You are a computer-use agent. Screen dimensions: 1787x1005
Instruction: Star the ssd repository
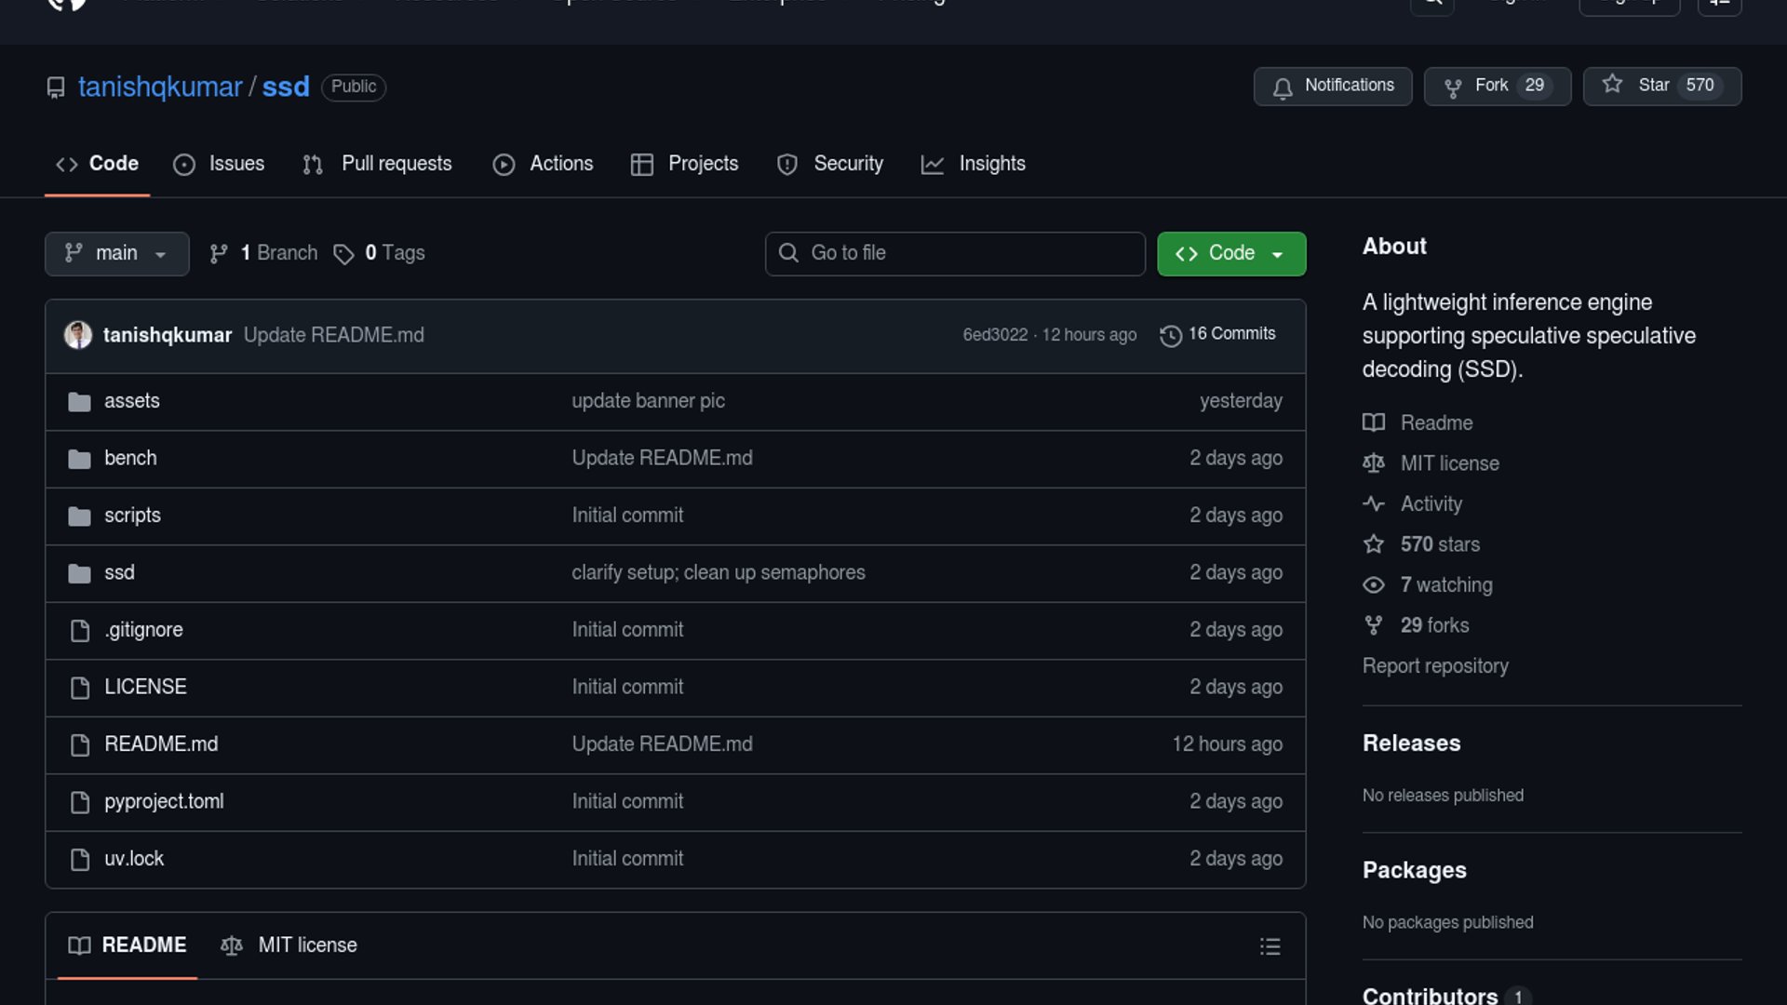1661,86
